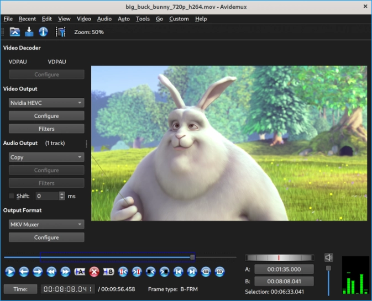Click the jog shuttle wheel control
Image resolution: width=372 pixels, height=301 pixels.
(279, 257)
